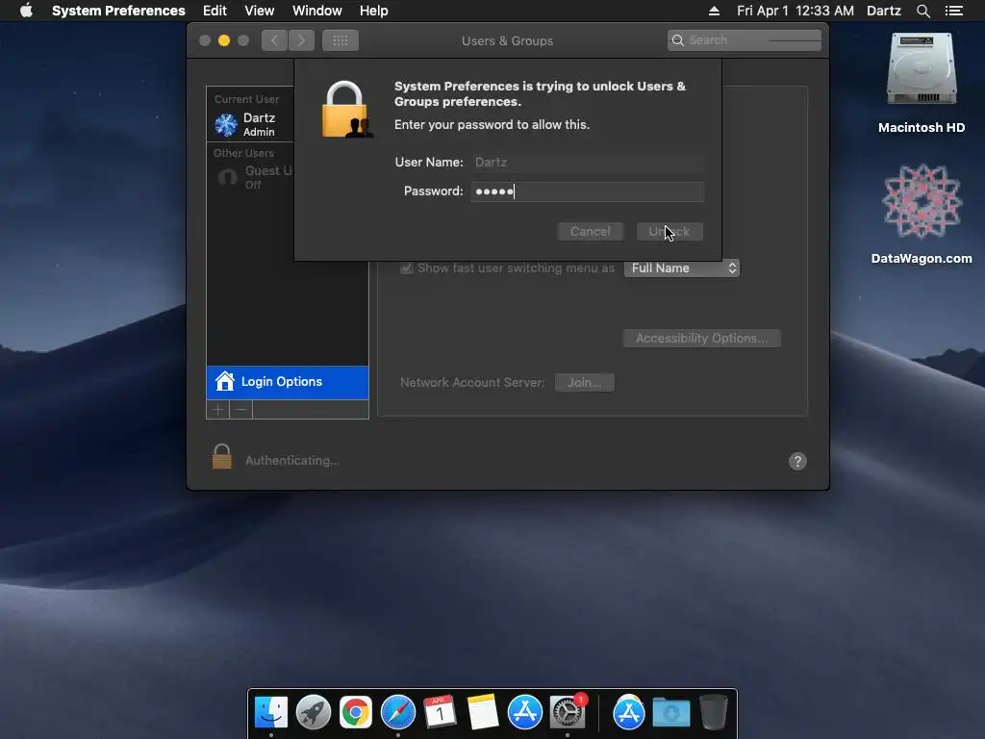The width and height of the screenshot is (985, 739).
Task: Select Login Options in sidebar
Action: coord(288,382)
